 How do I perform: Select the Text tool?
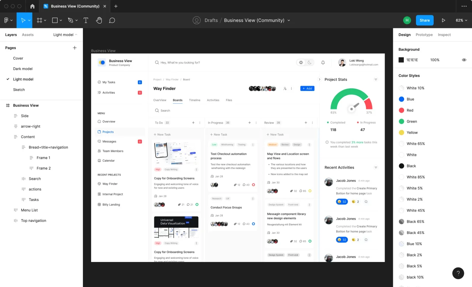[86, 20]
